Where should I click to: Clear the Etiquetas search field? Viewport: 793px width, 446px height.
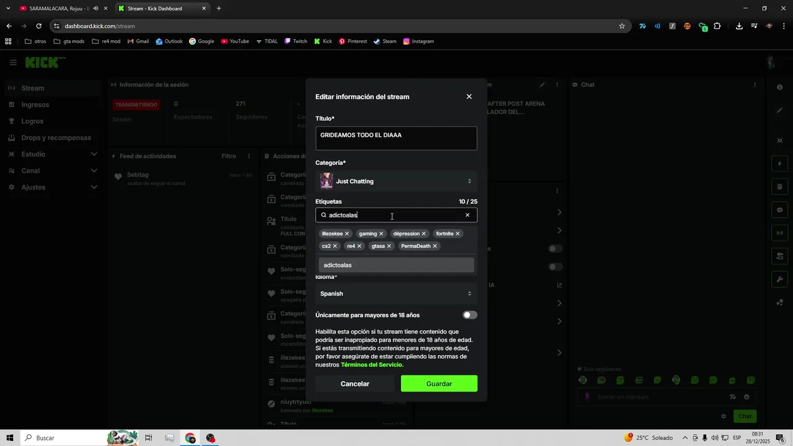467,215
